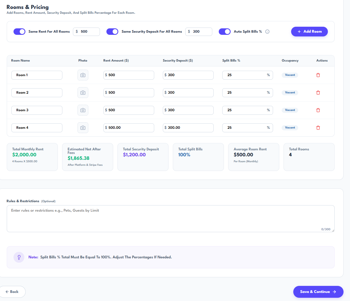Edit Room 4 rent amount 500.00

point(129,128)
